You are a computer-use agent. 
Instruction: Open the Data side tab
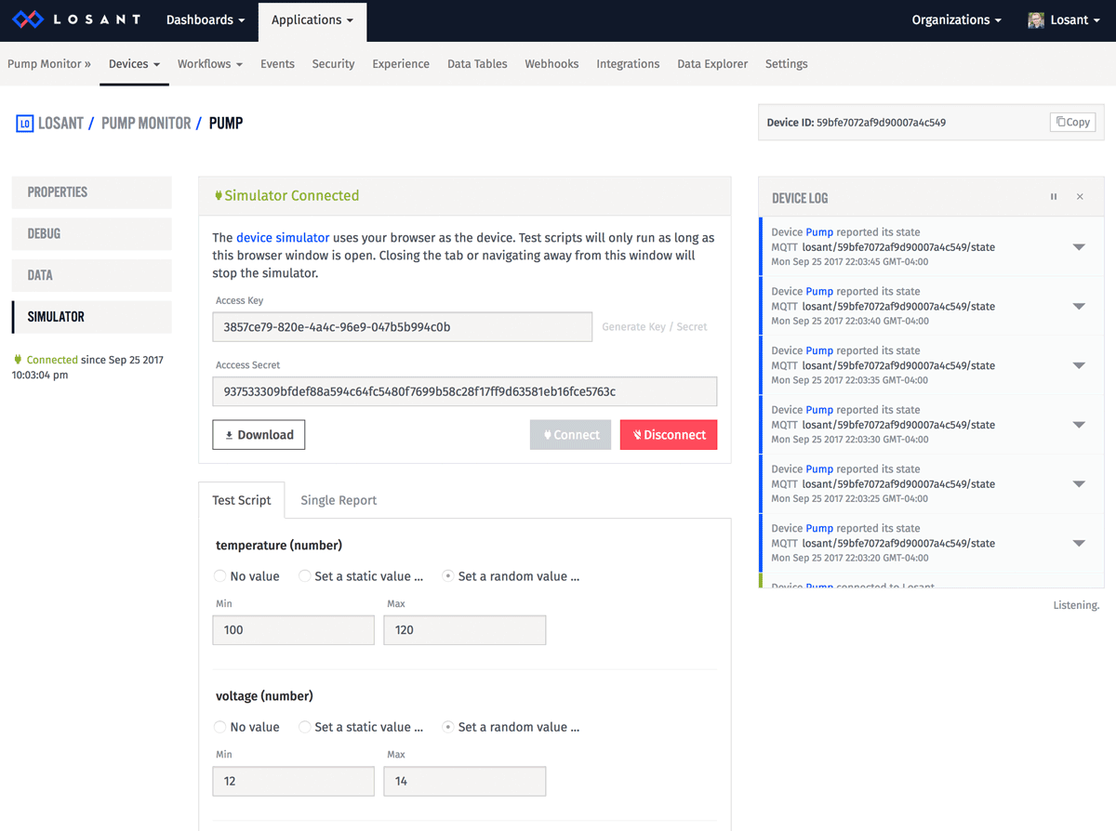(x=92, y=275)
